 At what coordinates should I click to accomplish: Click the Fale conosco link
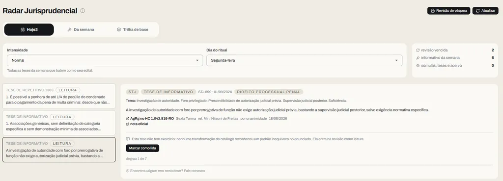click(x=195, y=171)
